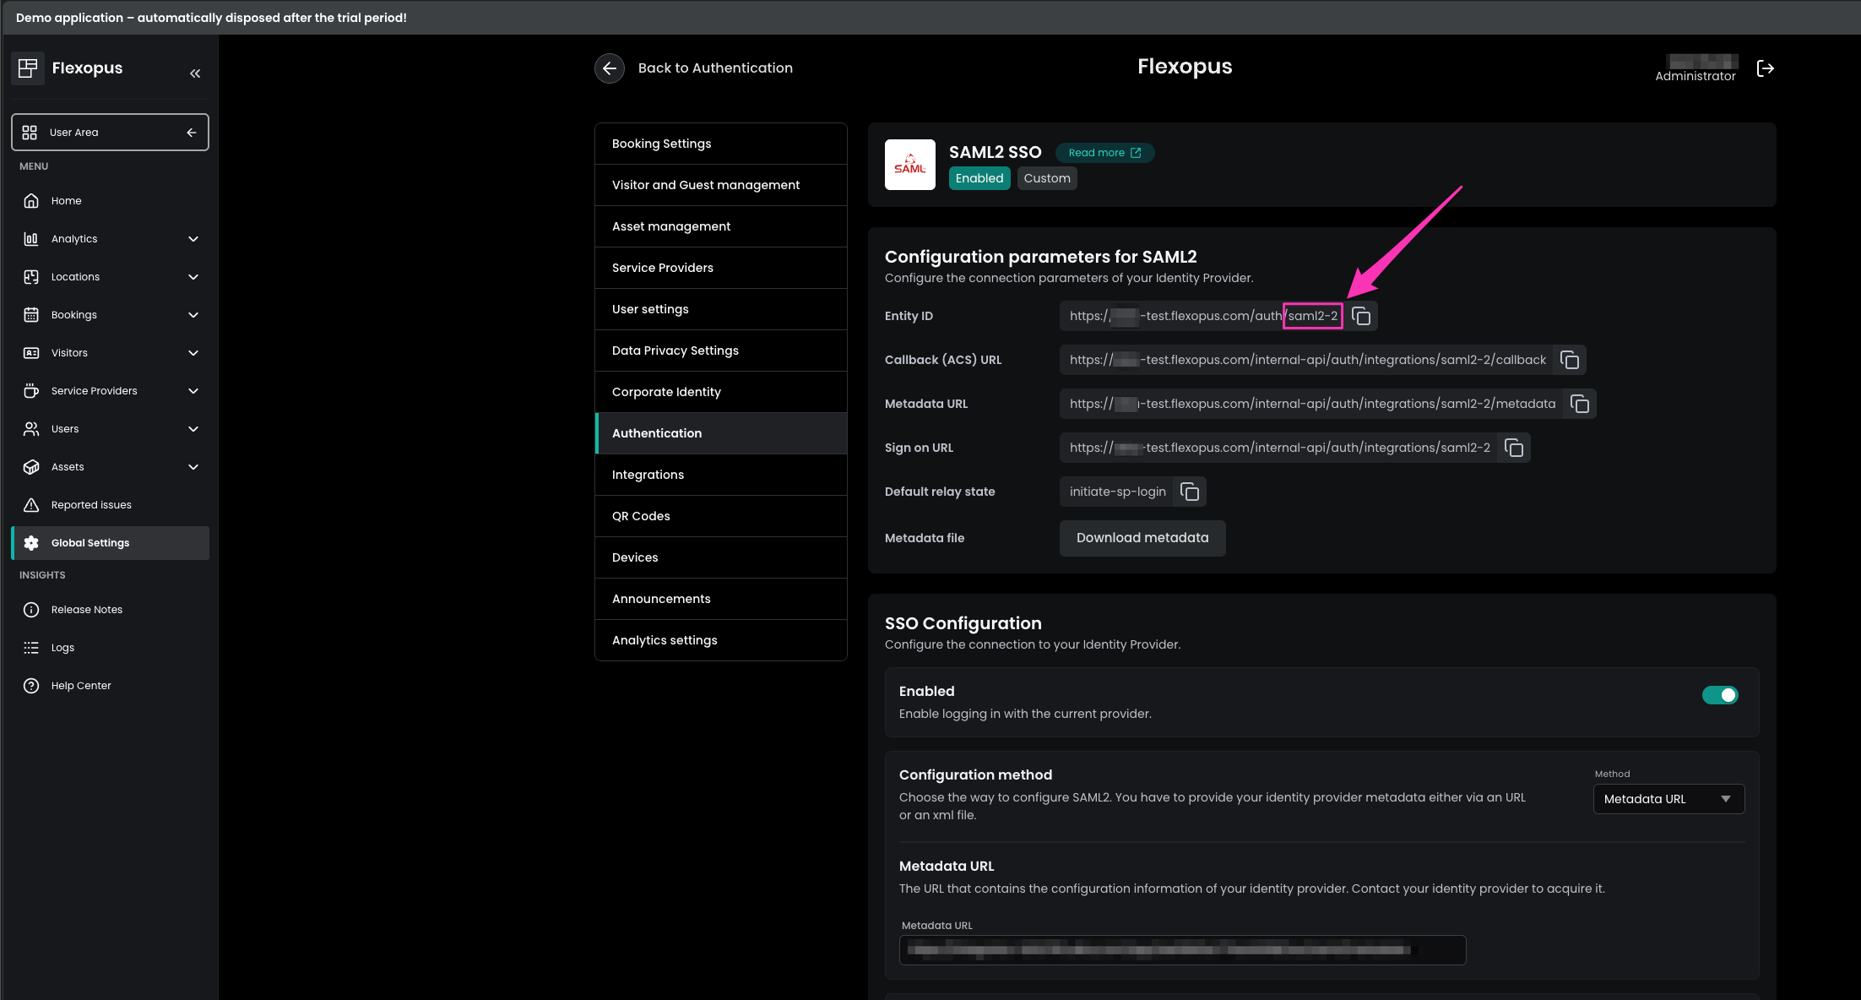Click the initiate-sp-login relay state value

(1117, 492)
